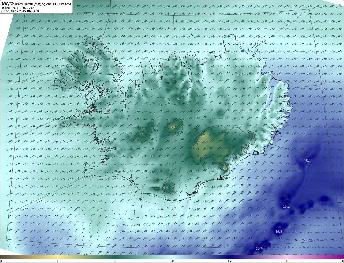
Task: Click the 4.6 value label
Action: click(142, 134)
